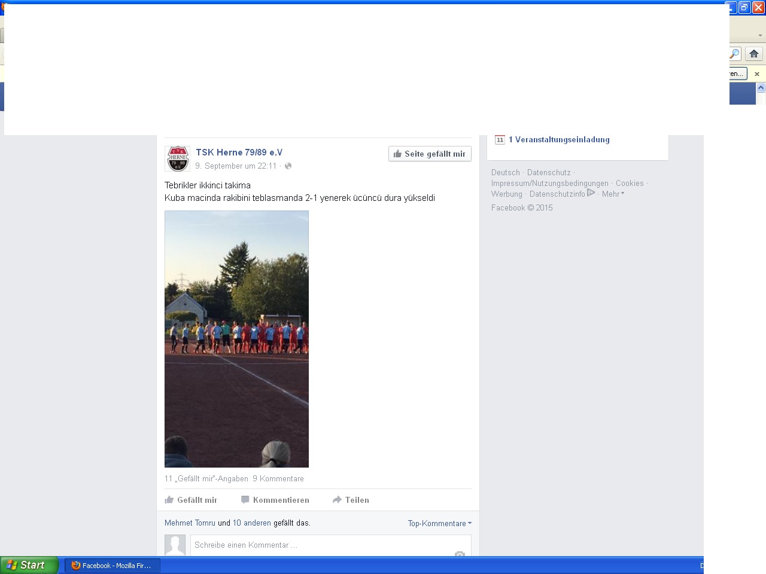Click the camera photo-attach icon in comment box
Screen dimensions: 766x574
[x=460, y=554]
